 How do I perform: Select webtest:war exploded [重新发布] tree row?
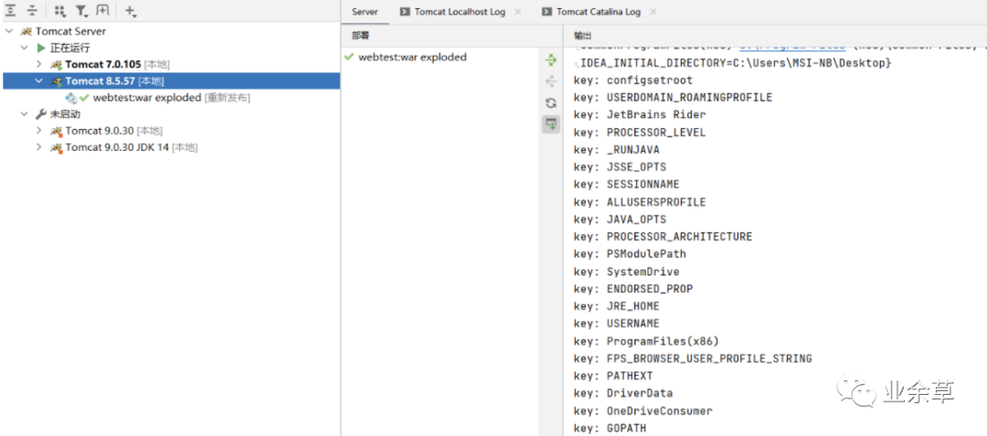(171, 98)
